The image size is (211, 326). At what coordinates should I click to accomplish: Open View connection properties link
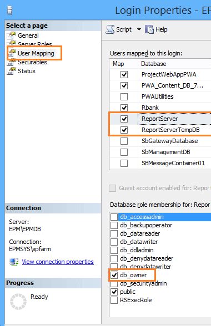(58, 262)
